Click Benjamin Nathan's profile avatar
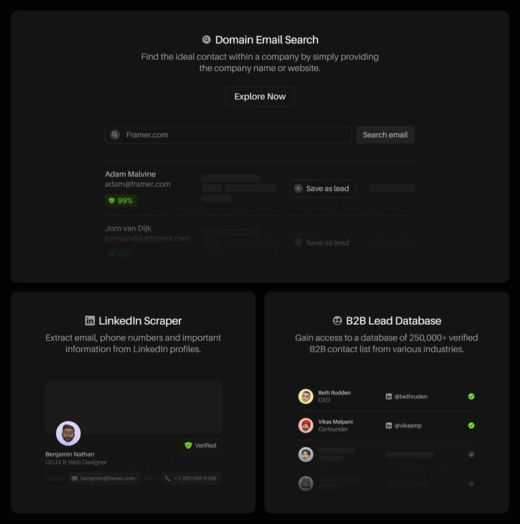Viewport: 520px width, 524px height. (68, 433)
